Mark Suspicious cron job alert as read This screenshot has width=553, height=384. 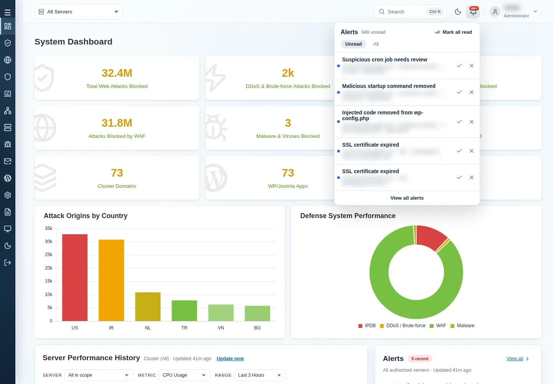click(x=459, y=66)
